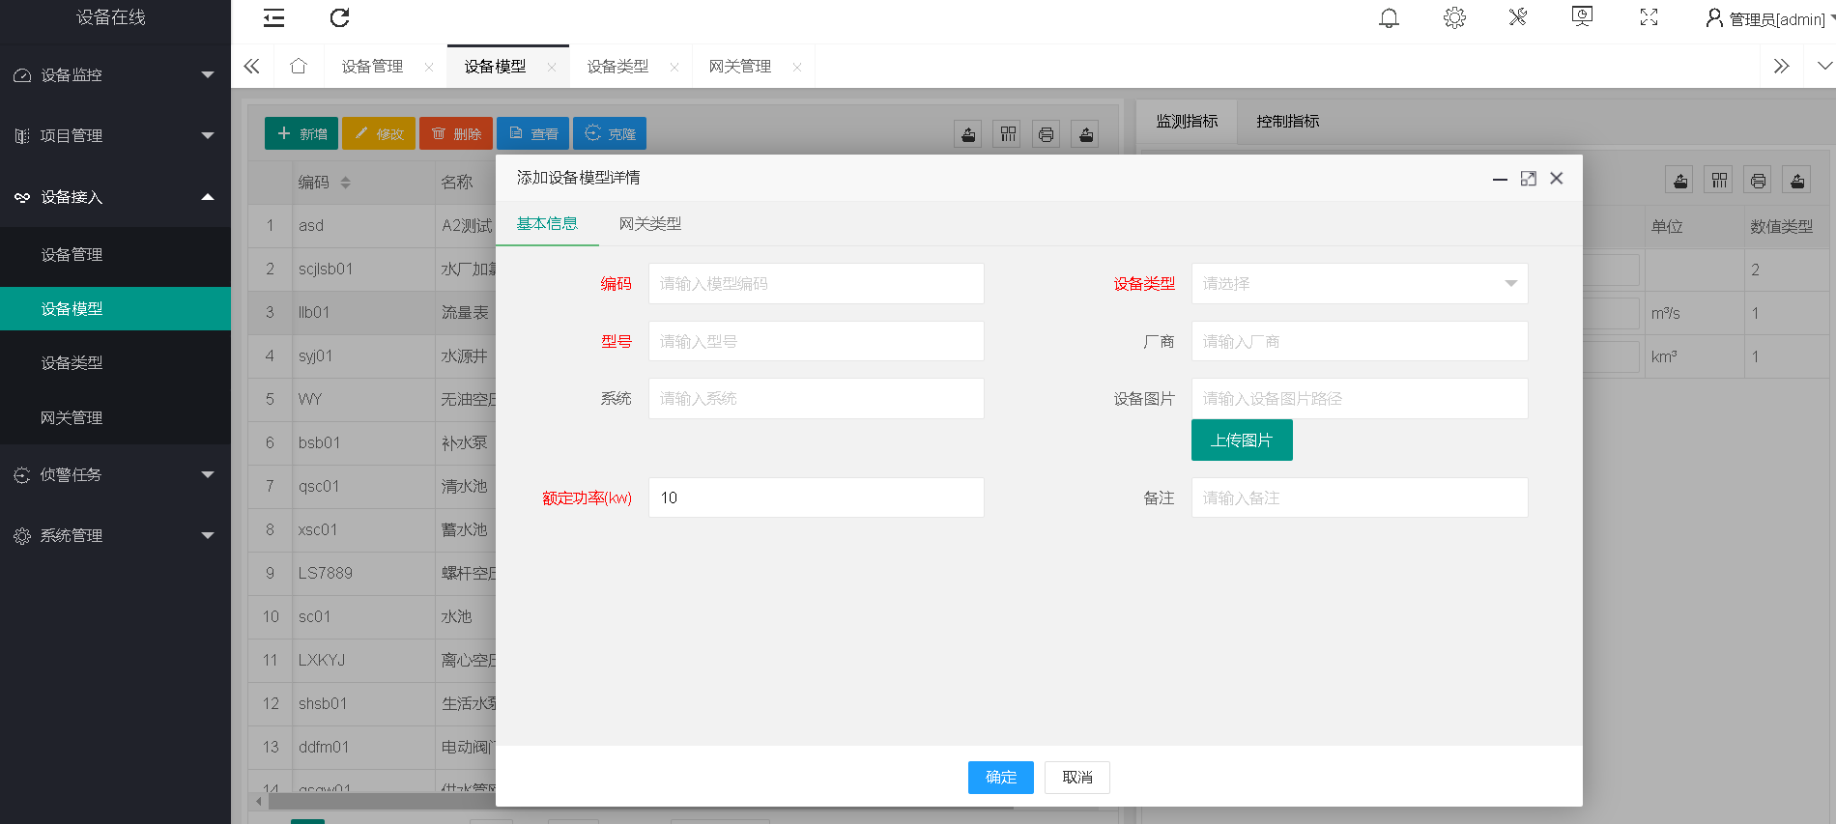The height and width of the screenshot is (824, 1836).
Task: Switch to the 基本信息 dialog tab
Action: click(547, 223)
